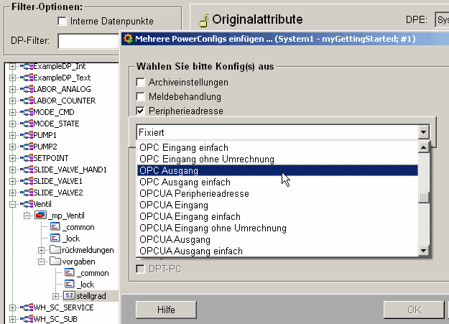449x324 pixels.
Task: Click the vorgaben folder icon
Action: pyautogui.click(x=55, y=261)
